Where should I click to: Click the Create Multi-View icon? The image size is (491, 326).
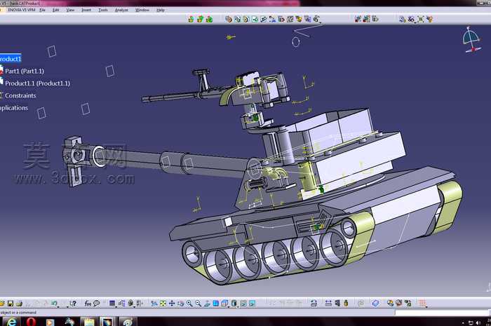[x=216, y=303]
